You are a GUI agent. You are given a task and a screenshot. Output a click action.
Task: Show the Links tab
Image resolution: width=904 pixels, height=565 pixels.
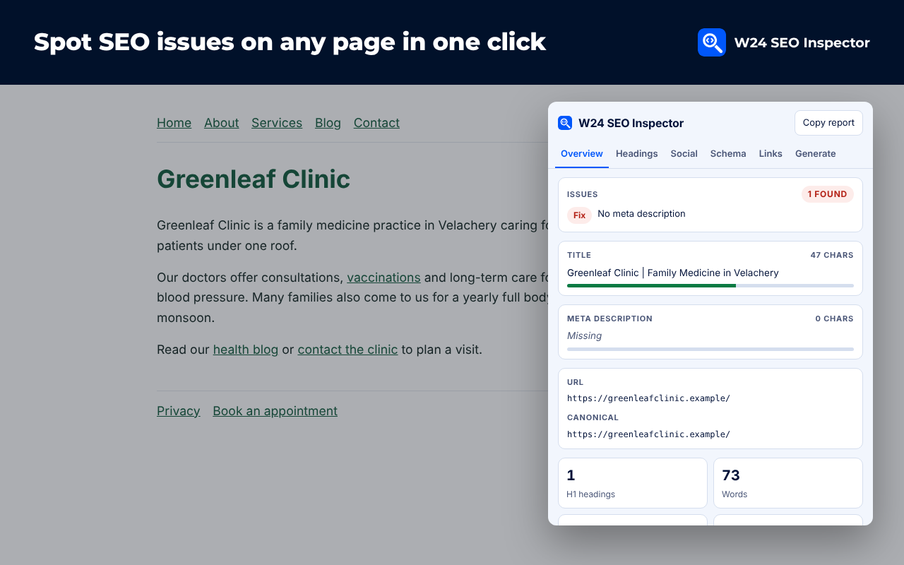[x=771, y=154]
